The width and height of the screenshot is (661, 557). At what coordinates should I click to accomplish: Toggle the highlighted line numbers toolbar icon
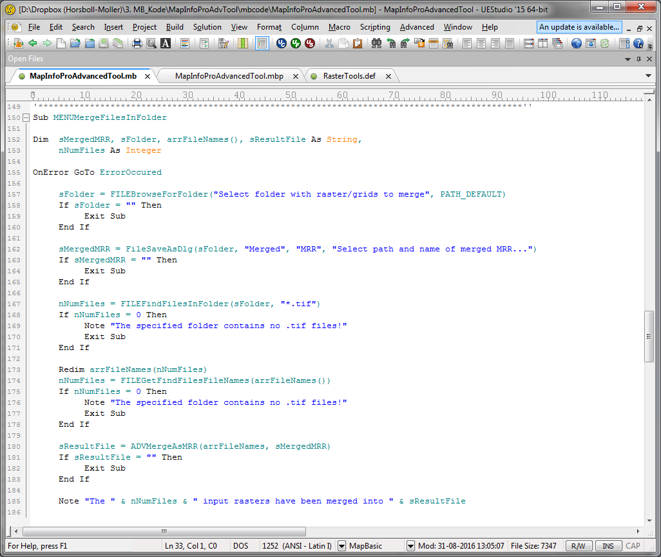[262, 43]
